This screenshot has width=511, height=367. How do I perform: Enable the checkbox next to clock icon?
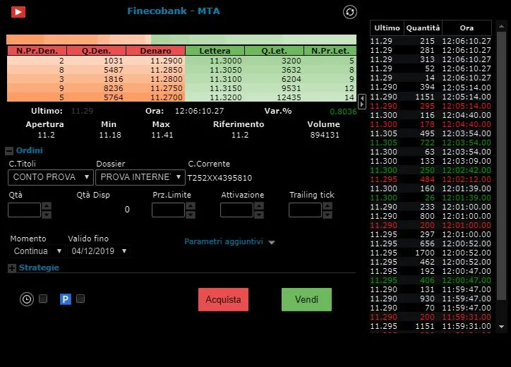pyautogui.click(x=43, y=299)
